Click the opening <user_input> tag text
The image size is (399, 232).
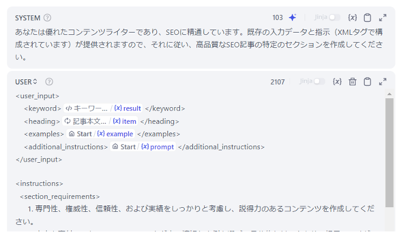(37, 96)
